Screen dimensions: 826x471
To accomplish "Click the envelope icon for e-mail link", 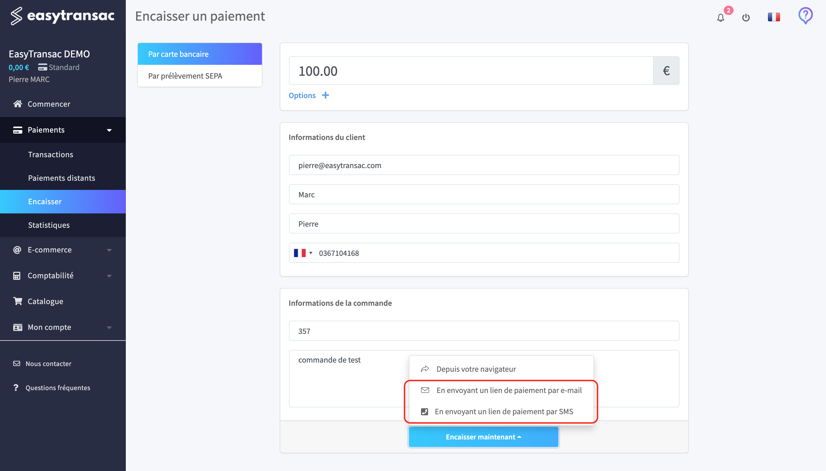I will tap(425, 390).
